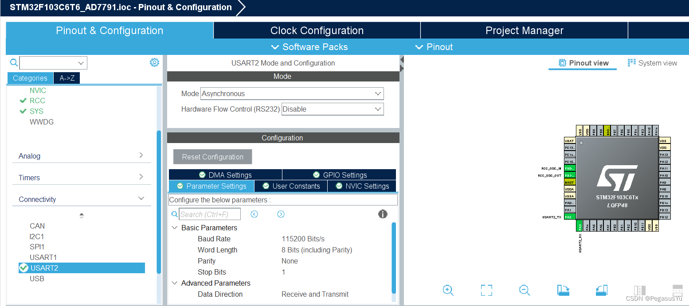Select the Parameter Settings tab
The height and width of the screenshot is (306, 689).
[211, 186]
